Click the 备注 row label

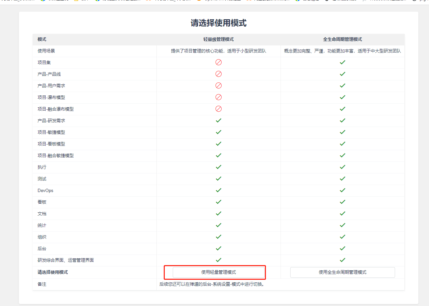pyautogui.click(x=42, y=284)
